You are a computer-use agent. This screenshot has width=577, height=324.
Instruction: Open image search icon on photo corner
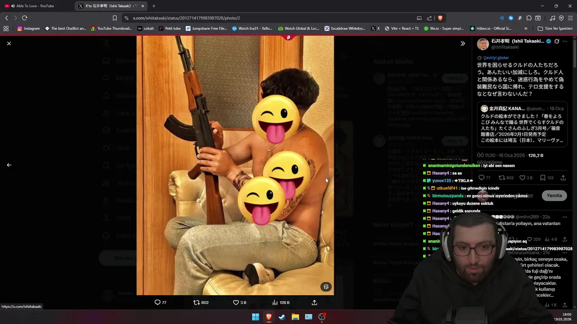click(326, 287)
